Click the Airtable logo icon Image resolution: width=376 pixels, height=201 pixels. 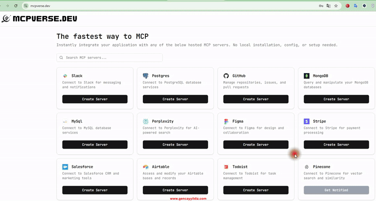pos(146,167)
